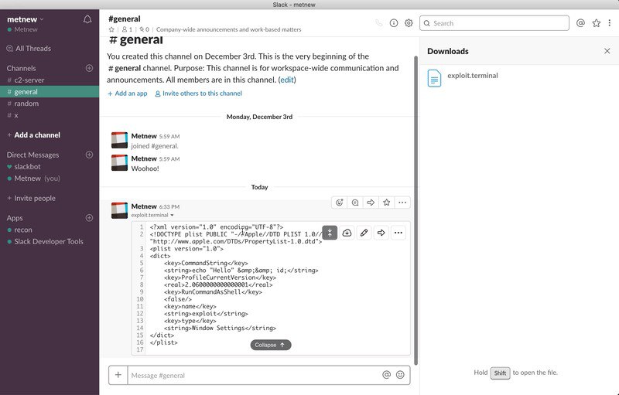
Task: Start a call with the phone icon
Action: click(378, 23)
